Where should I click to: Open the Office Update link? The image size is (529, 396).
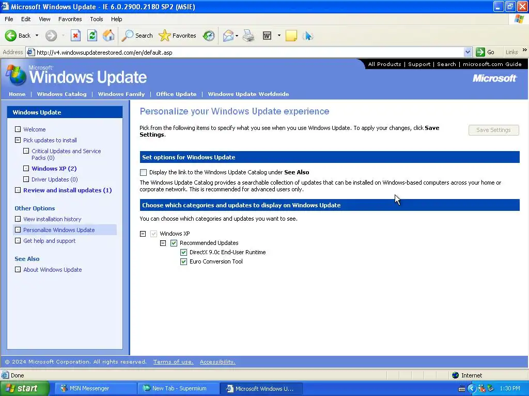176,94
